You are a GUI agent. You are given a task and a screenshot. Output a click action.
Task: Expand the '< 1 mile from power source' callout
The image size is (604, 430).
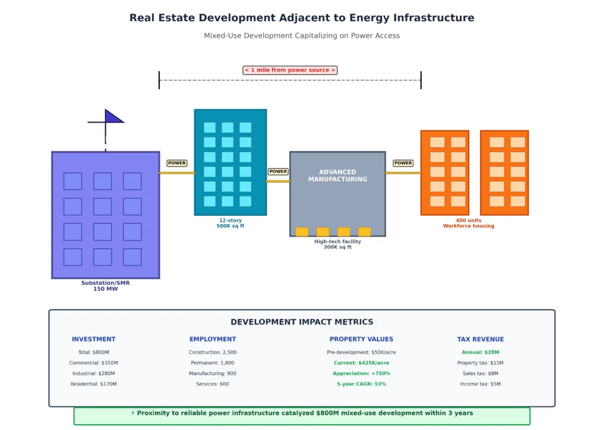point(290,70)
